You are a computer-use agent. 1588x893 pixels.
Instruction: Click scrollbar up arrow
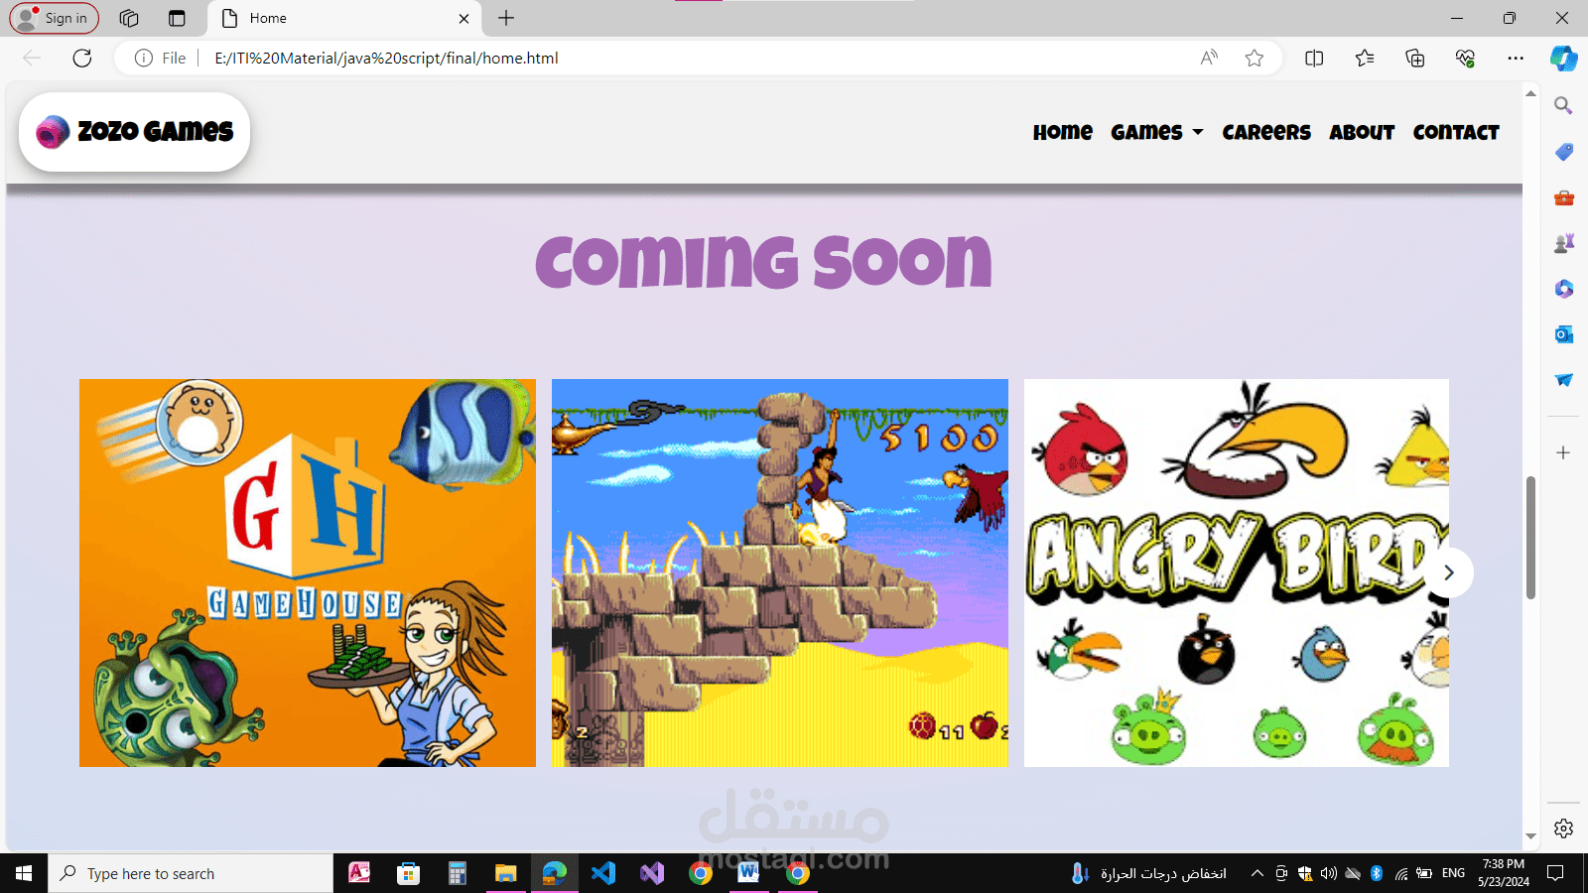1530,93
